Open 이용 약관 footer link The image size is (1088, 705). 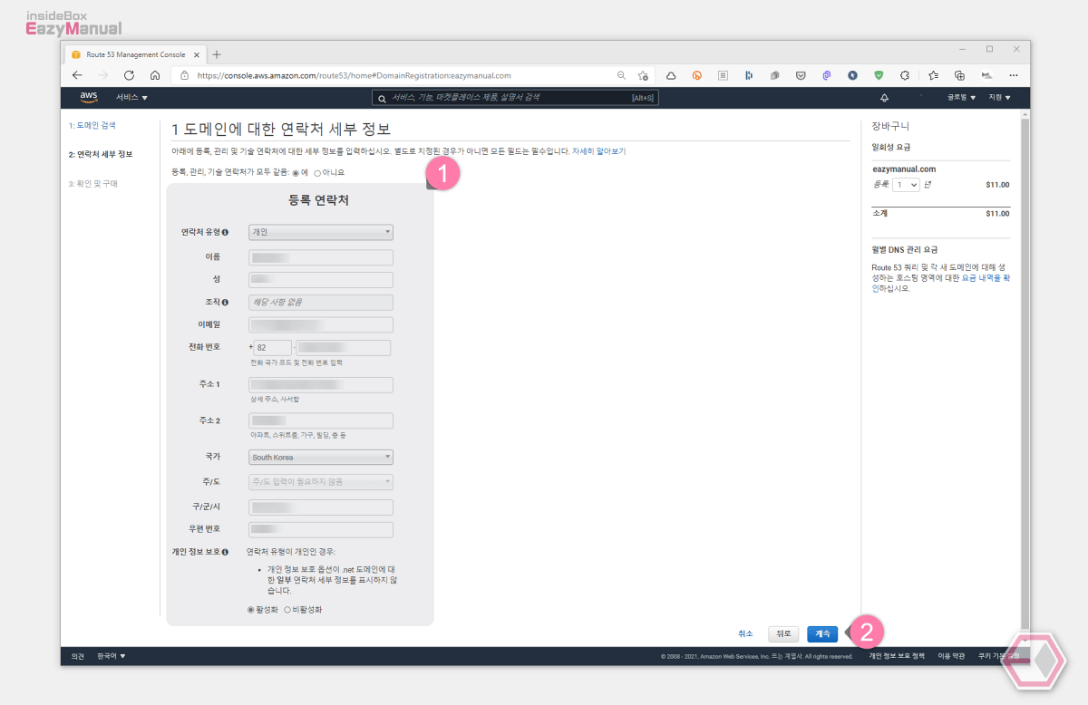tap(951, 656)
